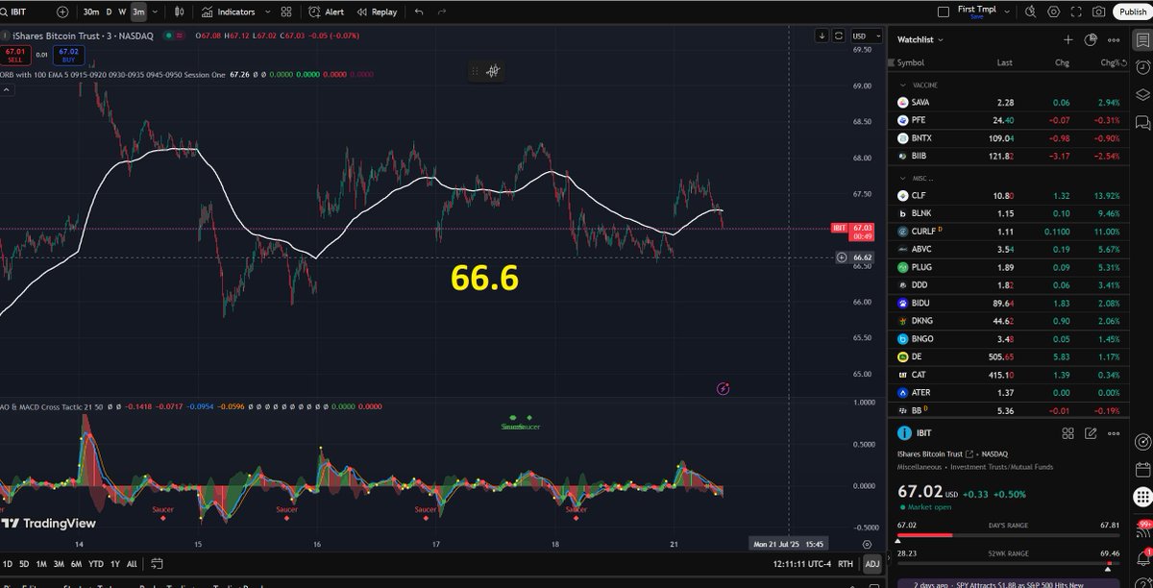The height and width of the screenshot is (588, 1153).
Task: Click the plus icon beside price 66.62
Action: tap(842, 257)
